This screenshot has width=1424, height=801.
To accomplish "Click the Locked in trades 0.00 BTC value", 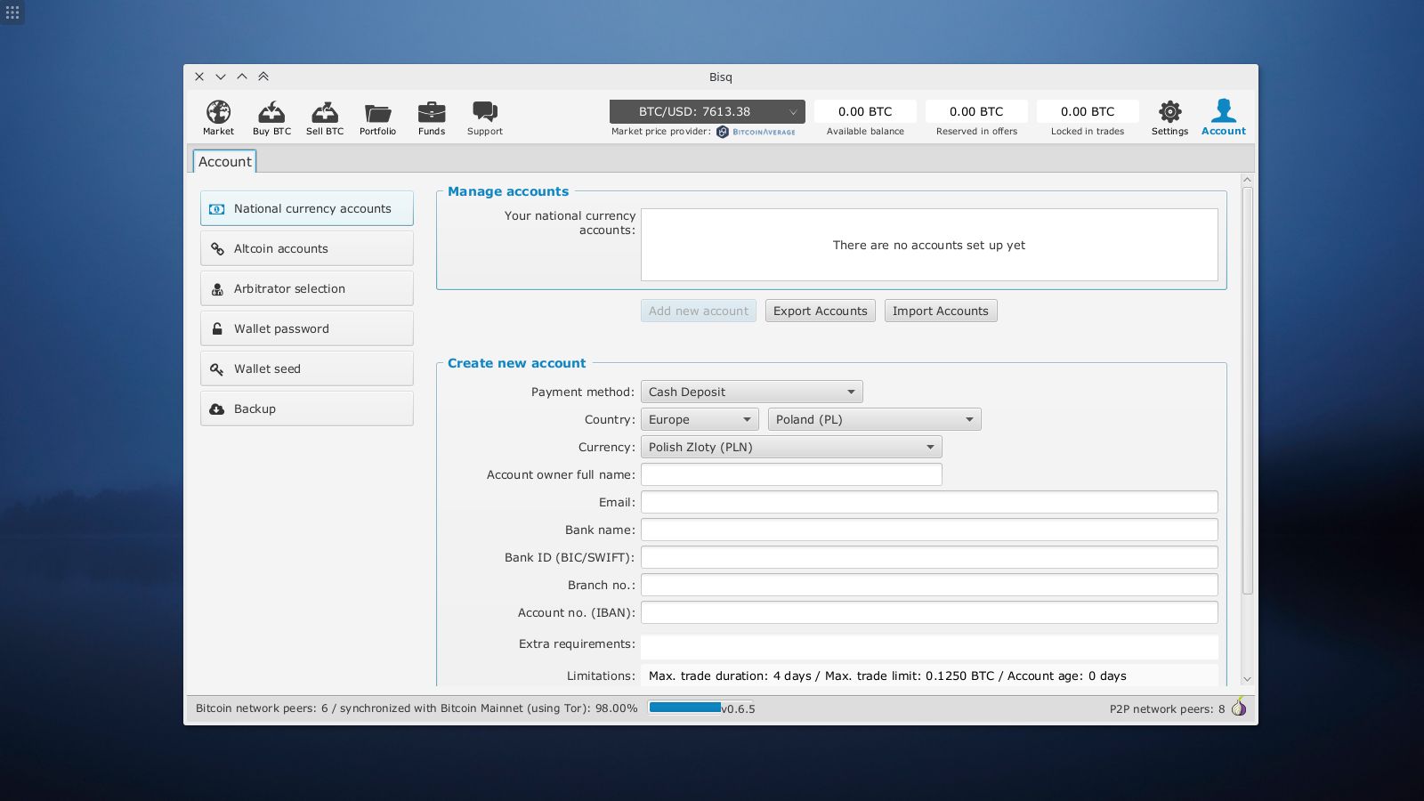I will [1088, 111].
